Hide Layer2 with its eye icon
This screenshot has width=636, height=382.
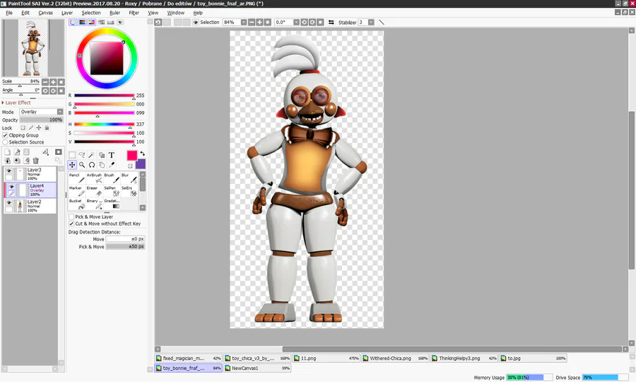point(8,203)
